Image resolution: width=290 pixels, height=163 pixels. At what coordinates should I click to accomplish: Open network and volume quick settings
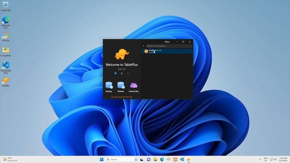coord(273,159)
